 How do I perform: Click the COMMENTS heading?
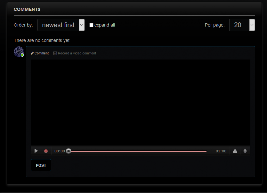tap(27, 9)
